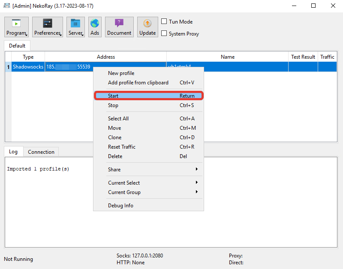The width and height of the screenshot is (343, 269).
Task: Switch to the Log tab
Action: point(13,152)
